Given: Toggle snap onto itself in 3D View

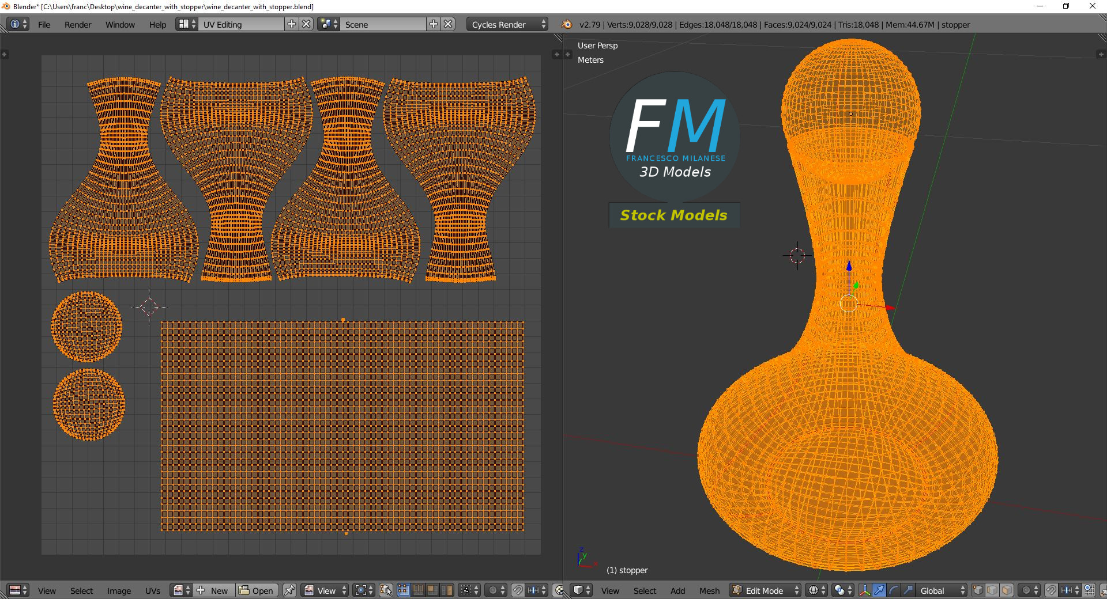Looking at the screenshot, I should click(x=1089, y=590).
